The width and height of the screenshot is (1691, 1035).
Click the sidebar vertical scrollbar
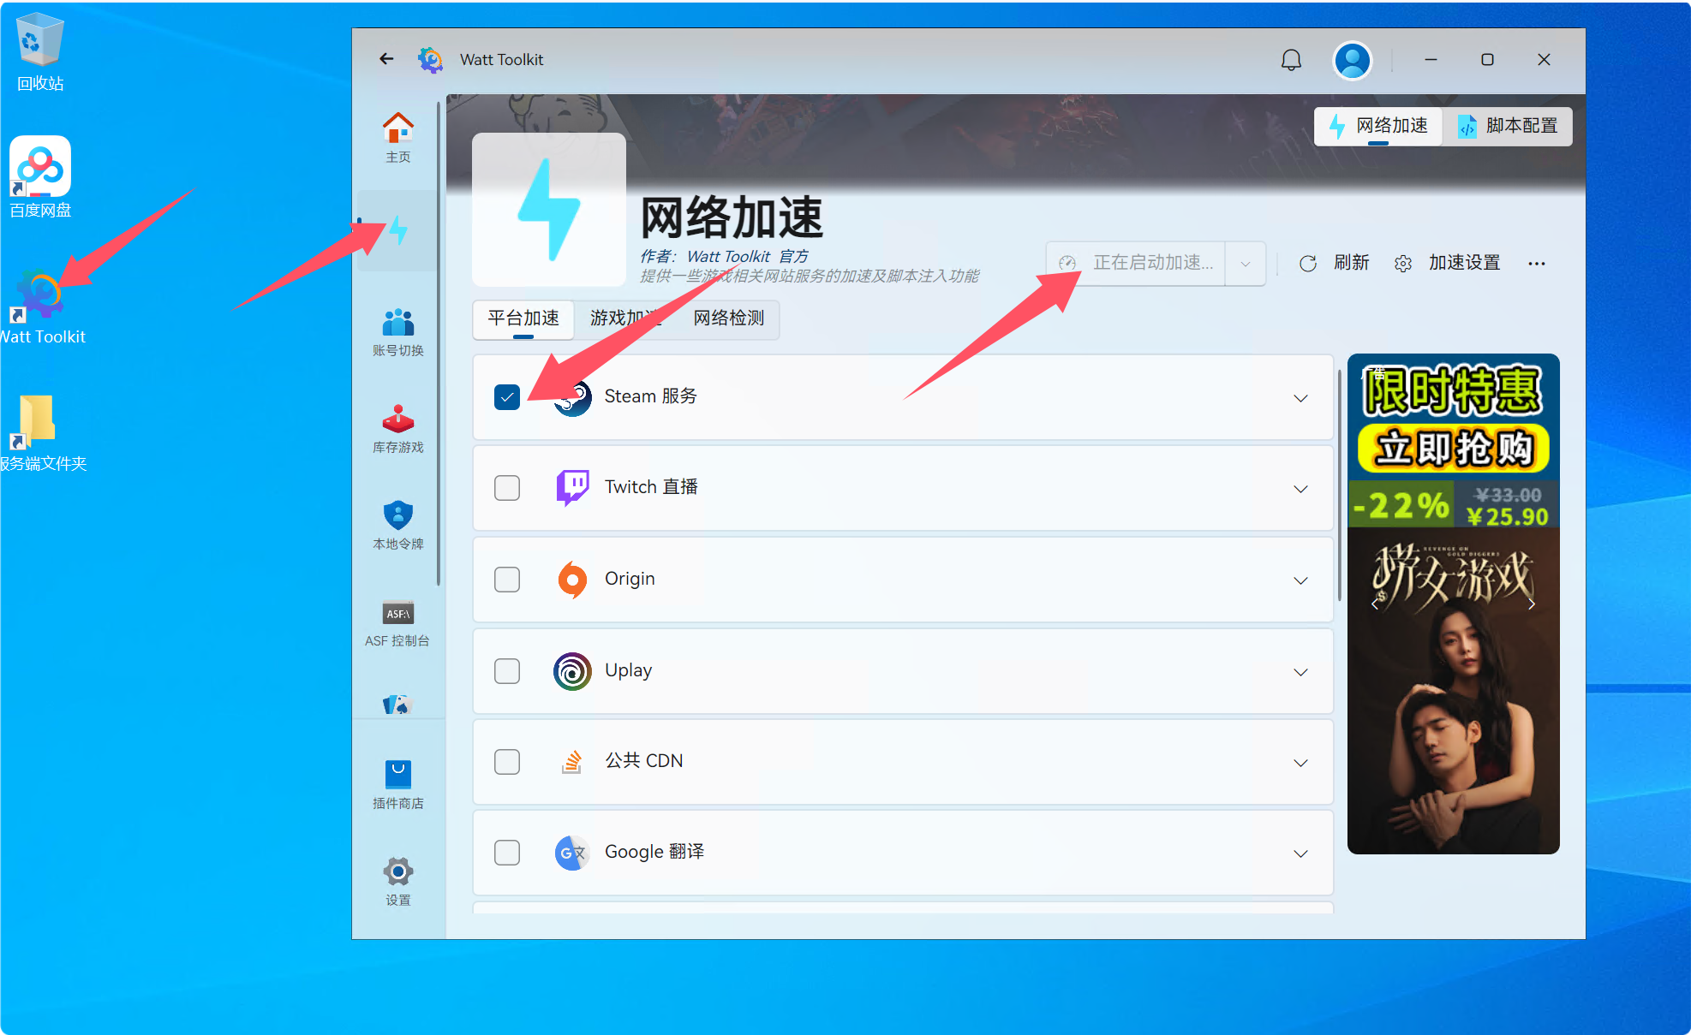(x=439, y=344)
